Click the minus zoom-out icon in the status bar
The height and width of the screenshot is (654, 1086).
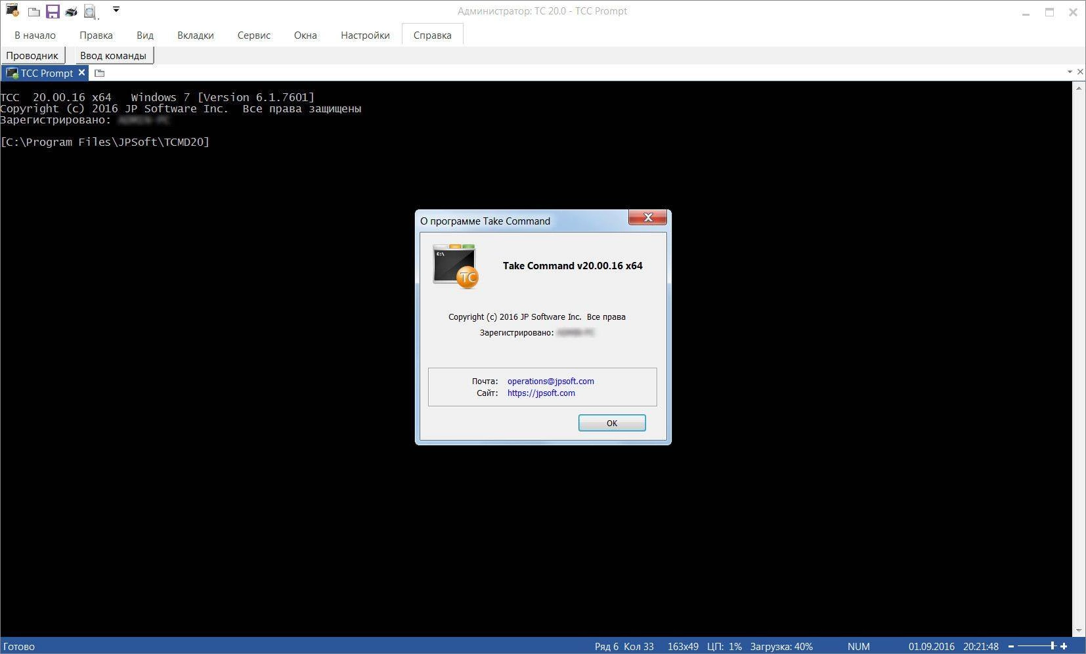coord(1011,646)
